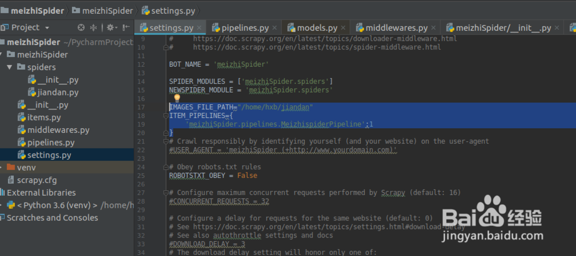Toggle fold marker at ITEM_PIPELINES line 18
Image resolution: width=576 pixels, height=256 pixels.
coord(166,116)
